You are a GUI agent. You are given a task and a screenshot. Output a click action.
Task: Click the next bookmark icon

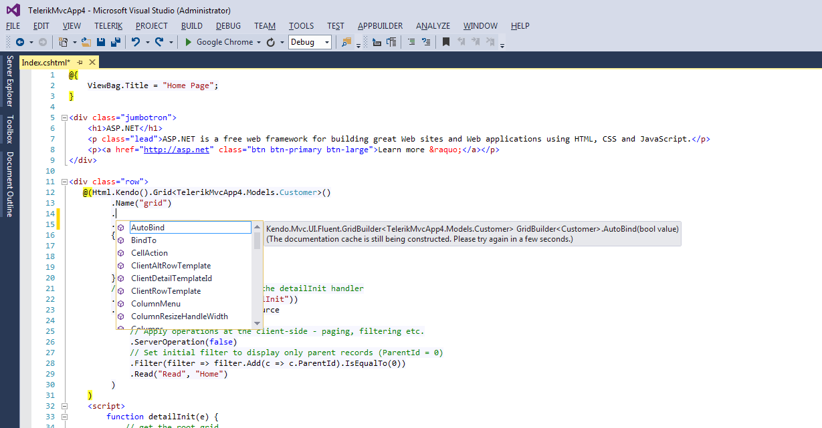point(476,42)
